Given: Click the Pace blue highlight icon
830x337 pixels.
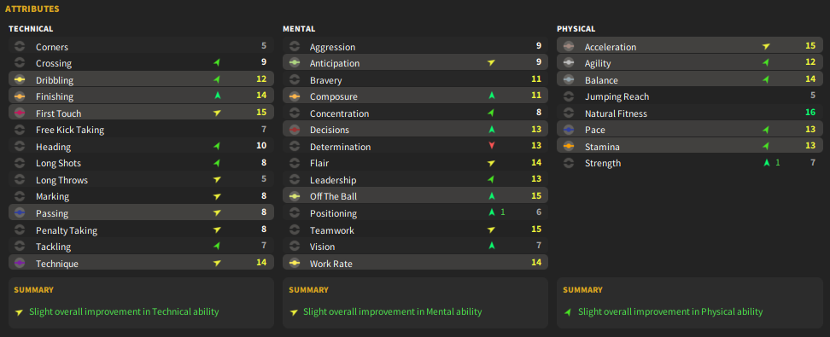Looking at the screenshot, I should point(569,130).
